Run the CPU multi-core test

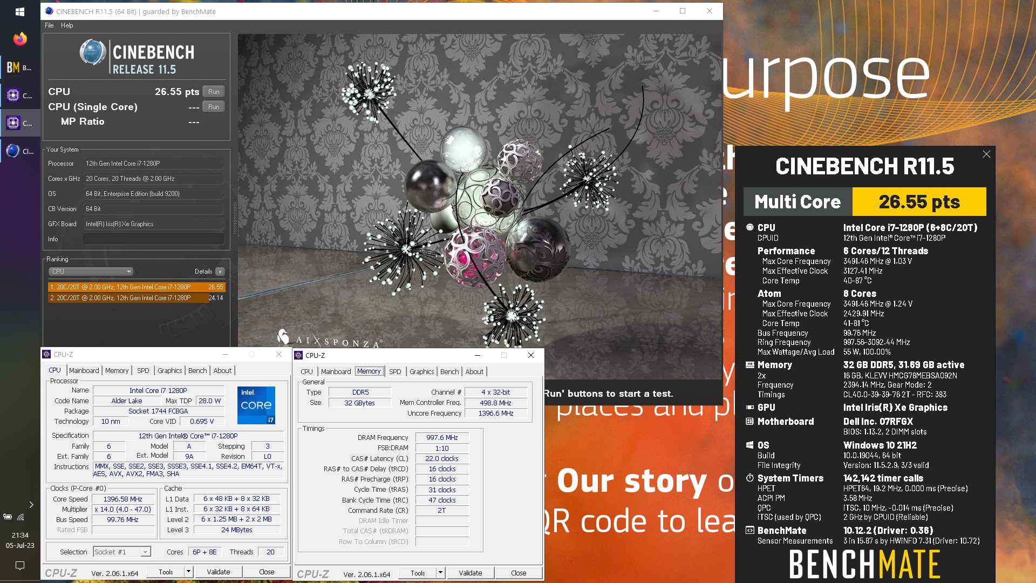pyautogui.click(x=214, y=92)
